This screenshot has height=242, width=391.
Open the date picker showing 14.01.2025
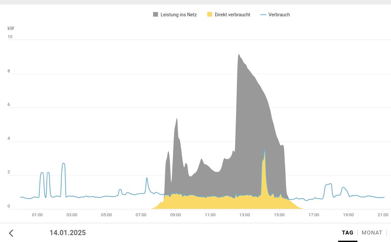click(x=68, y=233)
